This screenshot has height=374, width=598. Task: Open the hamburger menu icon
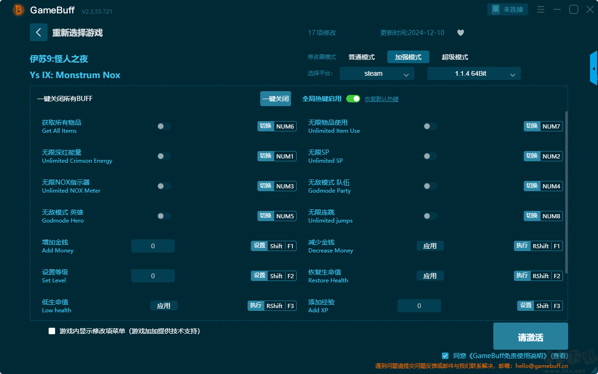pyautogui.click(x=541, y=9)
